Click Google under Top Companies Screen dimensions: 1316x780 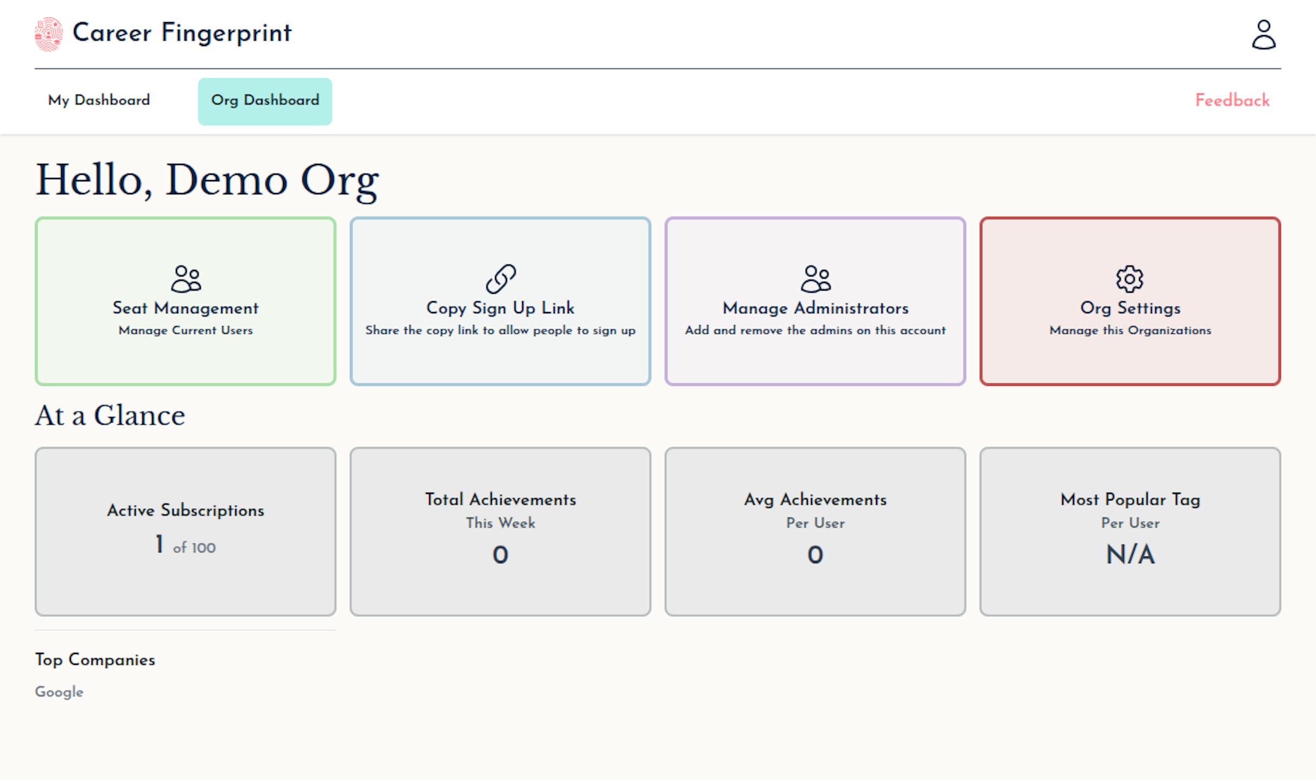59,692
